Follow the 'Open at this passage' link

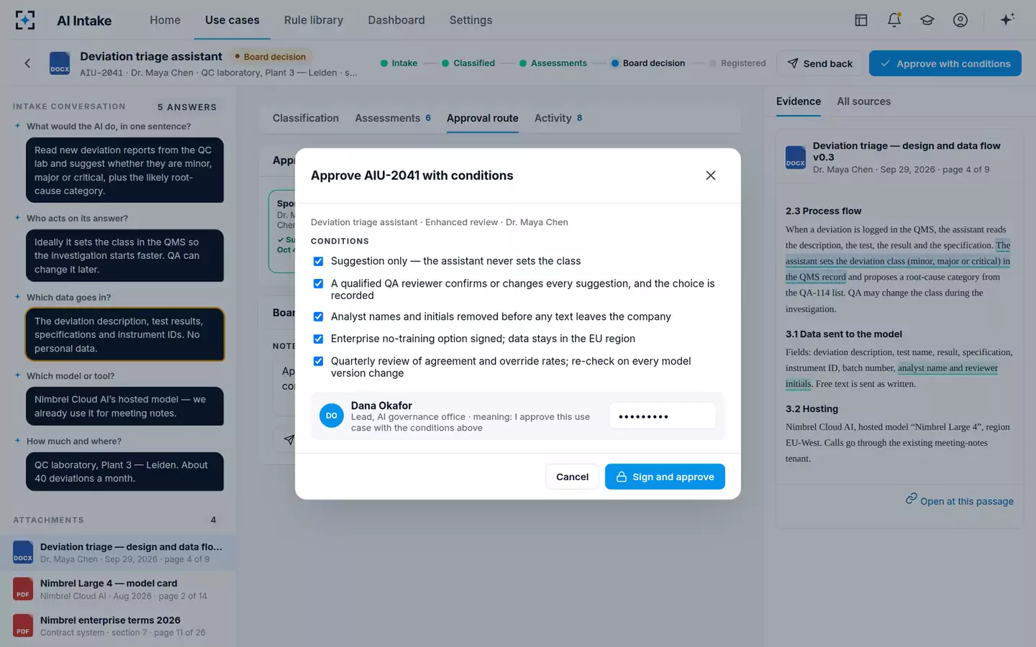[x=960, y=500]
